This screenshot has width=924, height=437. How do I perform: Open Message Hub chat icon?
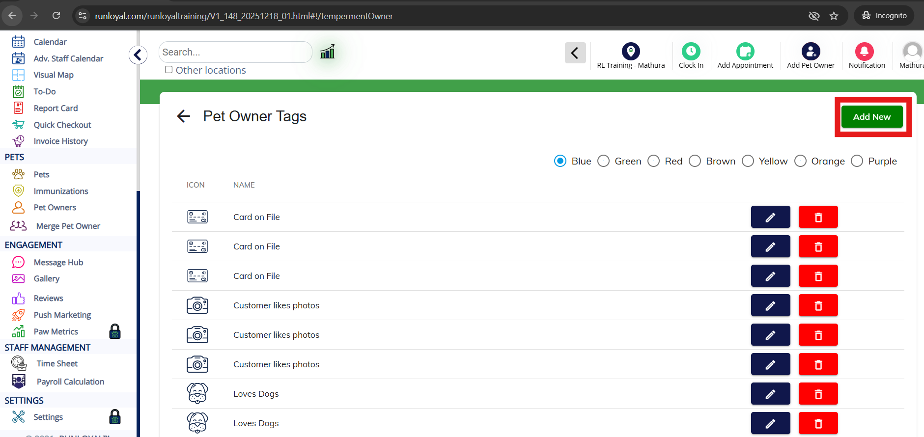pos(18,262)
